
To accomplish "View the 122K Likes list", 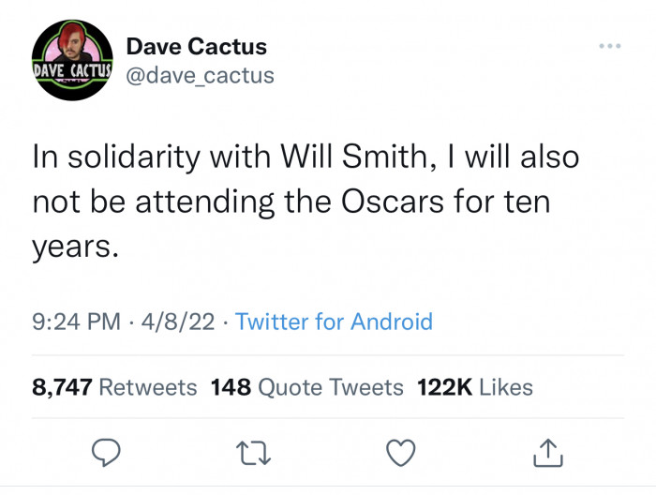I will point(475,387).
